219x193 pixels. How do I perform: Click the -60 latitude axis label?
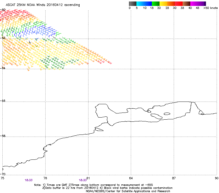pos(3,10)
